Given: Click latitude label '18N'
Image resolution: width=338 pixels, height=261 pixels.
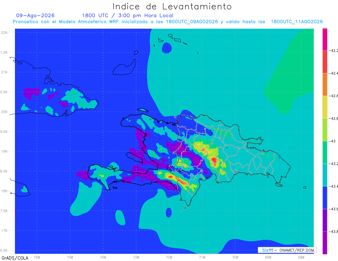Looking at the screenshot, I should tap(5, 191).
